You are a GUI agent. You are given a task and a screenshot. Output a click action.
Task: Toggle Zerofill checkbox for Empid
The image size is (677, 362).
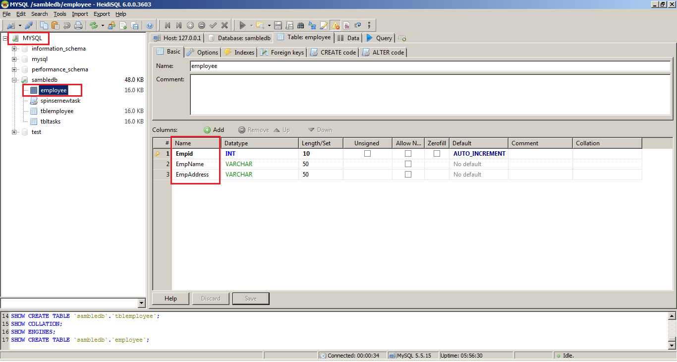[437, 154]
